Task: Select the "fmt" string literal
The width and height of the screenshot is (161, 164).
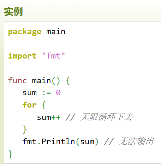Action: [x=53, y=55]
